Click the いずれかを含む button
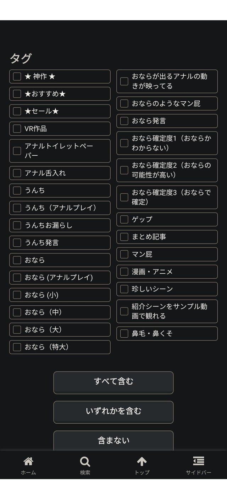Viewport: 227px width, 493px height. (113, 412)
